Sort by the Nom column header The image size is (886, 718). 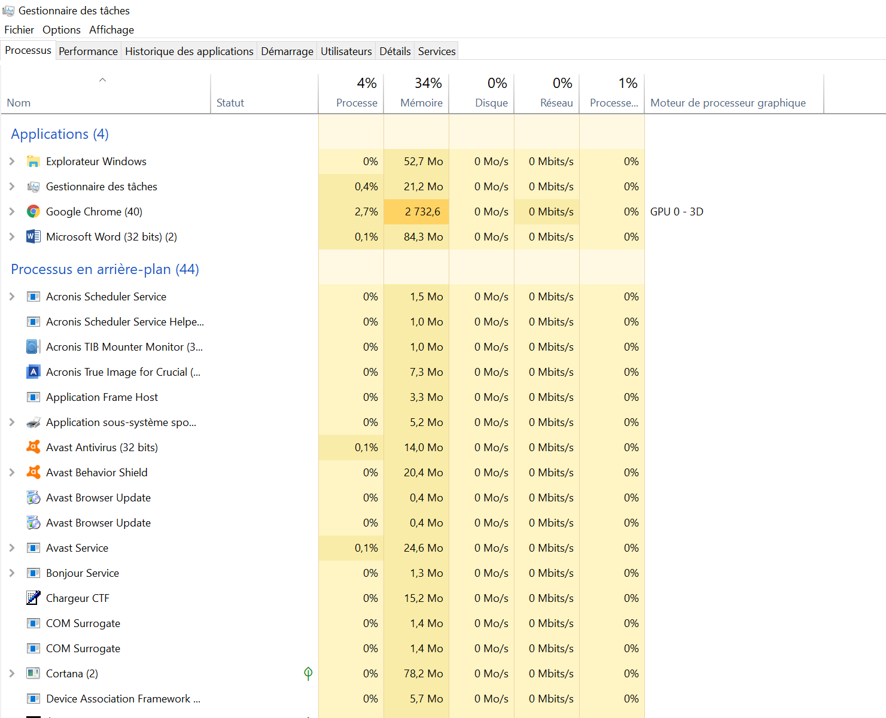click(19, 103)
